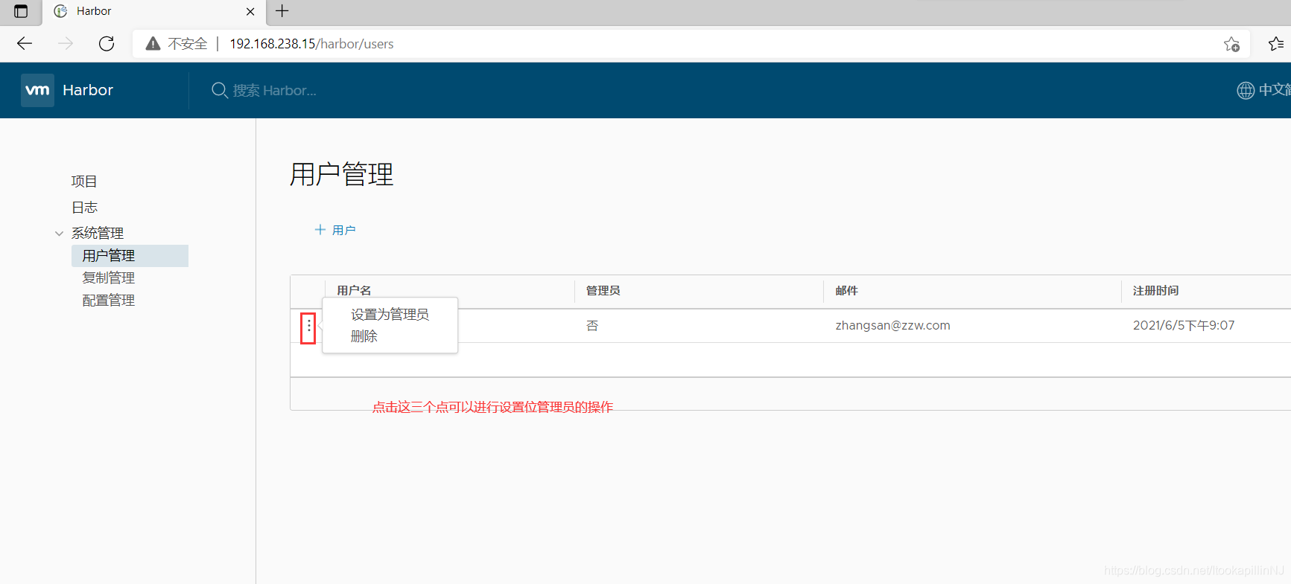Sort by the 用户名 column header

click(354, 290)
